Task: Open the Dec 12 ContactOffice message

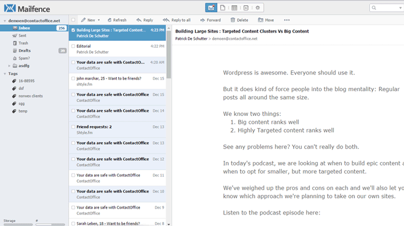Action: pos(117,161)
